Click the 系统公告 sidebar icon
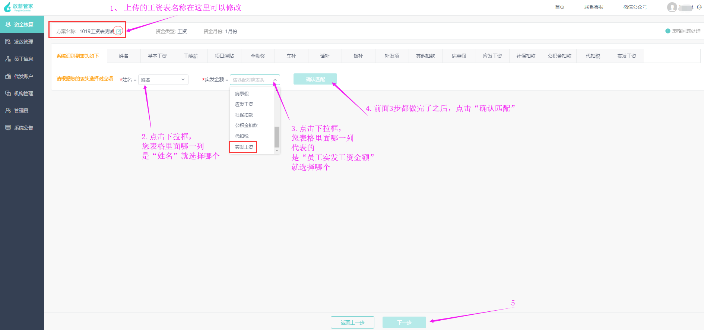The width and height of the screenshot is (704, 330). (x=8, y=128)
